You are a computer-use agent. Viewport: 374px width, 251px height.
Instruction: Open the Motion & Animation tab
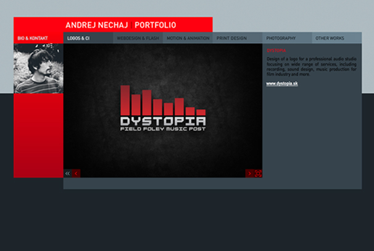tap(188, 38)
